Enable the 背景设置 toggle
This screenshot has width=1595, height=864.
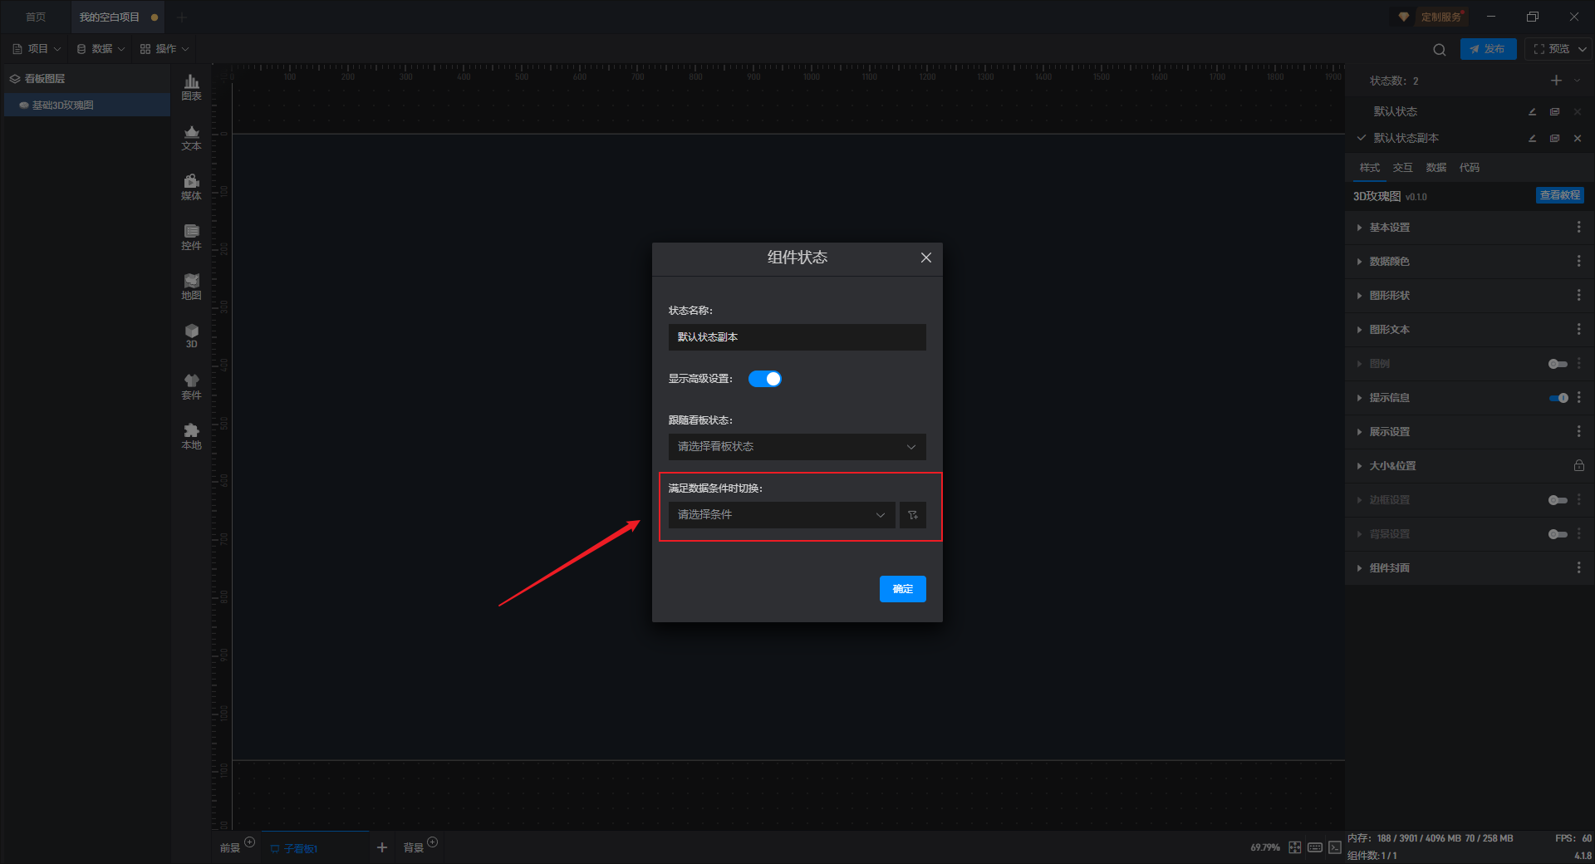coord(1558,534)
